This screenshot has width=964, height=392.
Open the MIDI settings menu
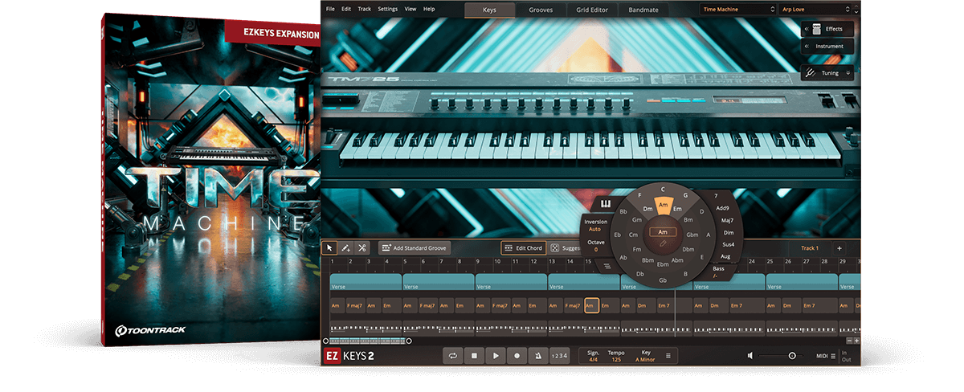pos(825,355)
